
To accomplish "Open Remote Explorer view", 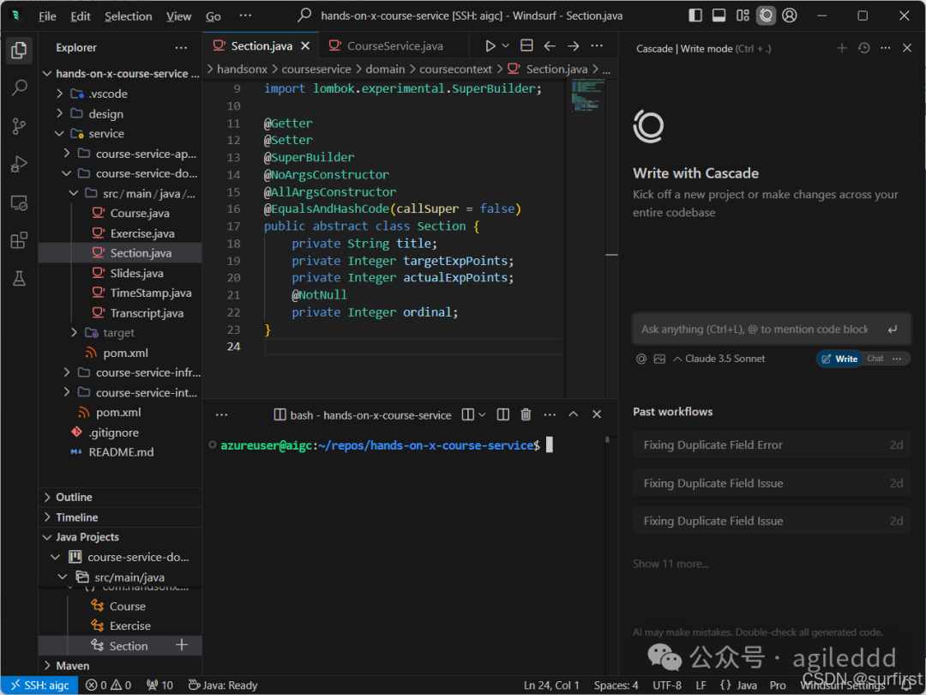I will click(19, 202).
